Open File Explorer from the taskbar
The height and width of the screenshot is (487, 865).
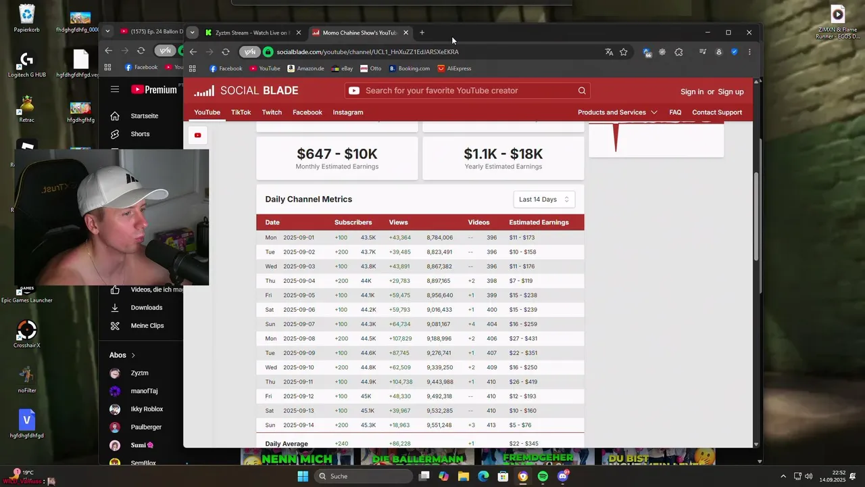[464, 476]
